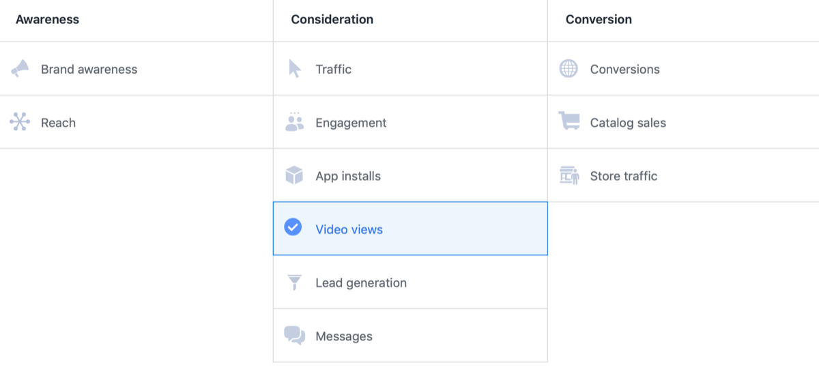
Task: Select the Reach objective text
Action: (x=58, y=123)
